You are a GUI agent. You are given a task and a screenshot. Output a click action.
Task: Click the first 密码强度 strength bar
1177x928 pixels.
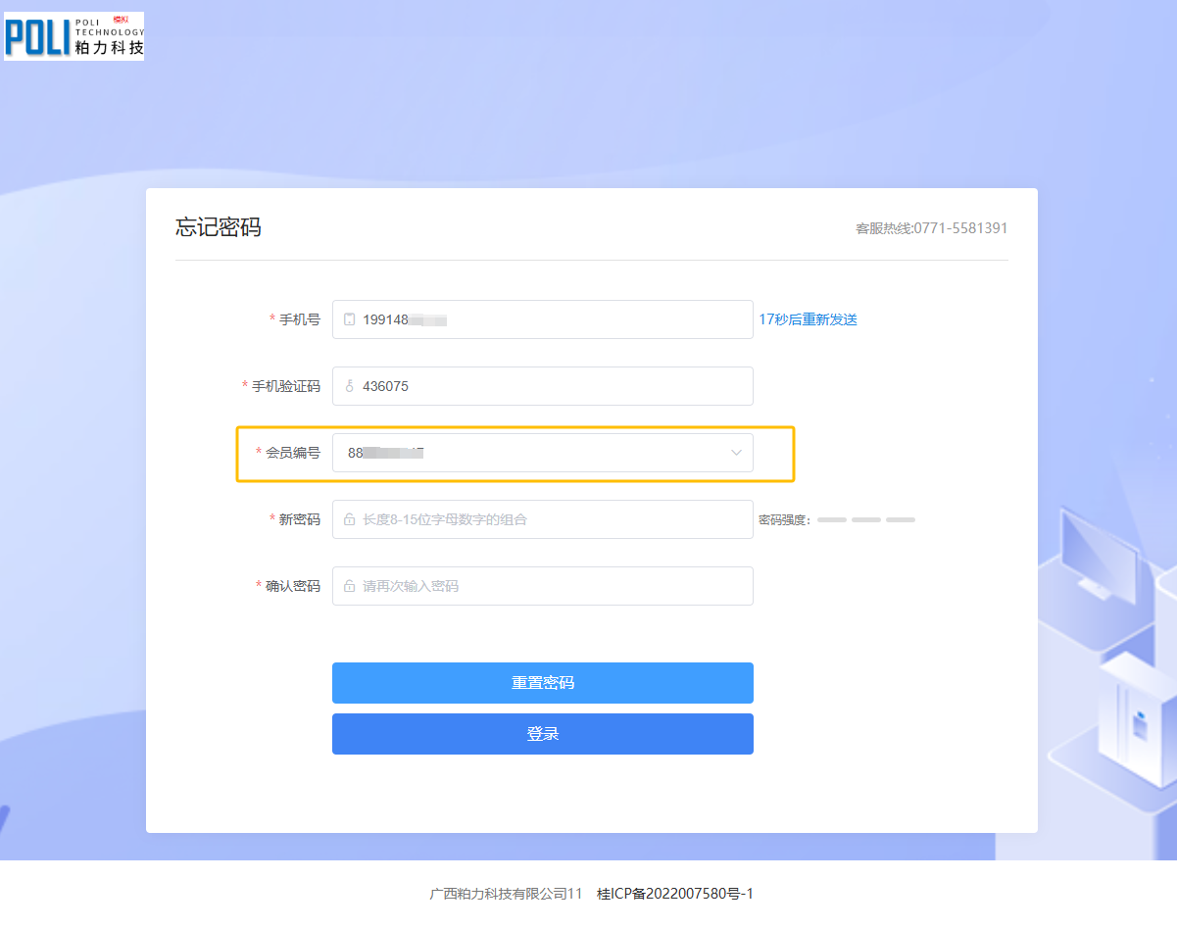pos(831,519)
